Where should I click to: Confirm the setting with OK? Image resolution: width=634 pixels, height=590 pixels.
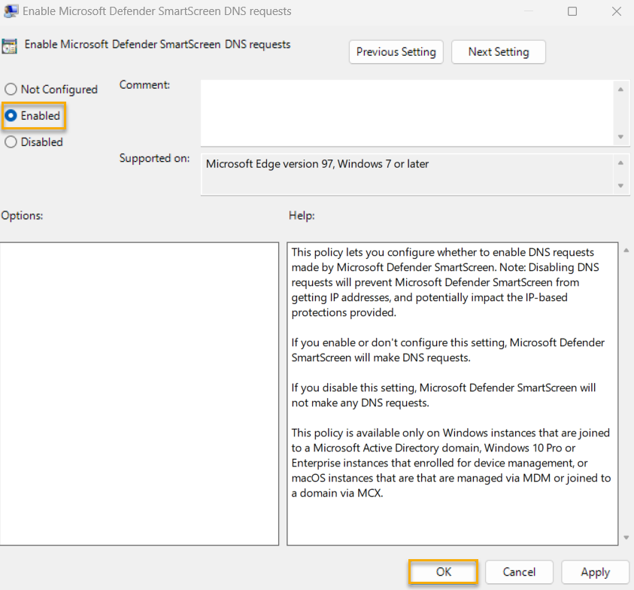point(442,572)
